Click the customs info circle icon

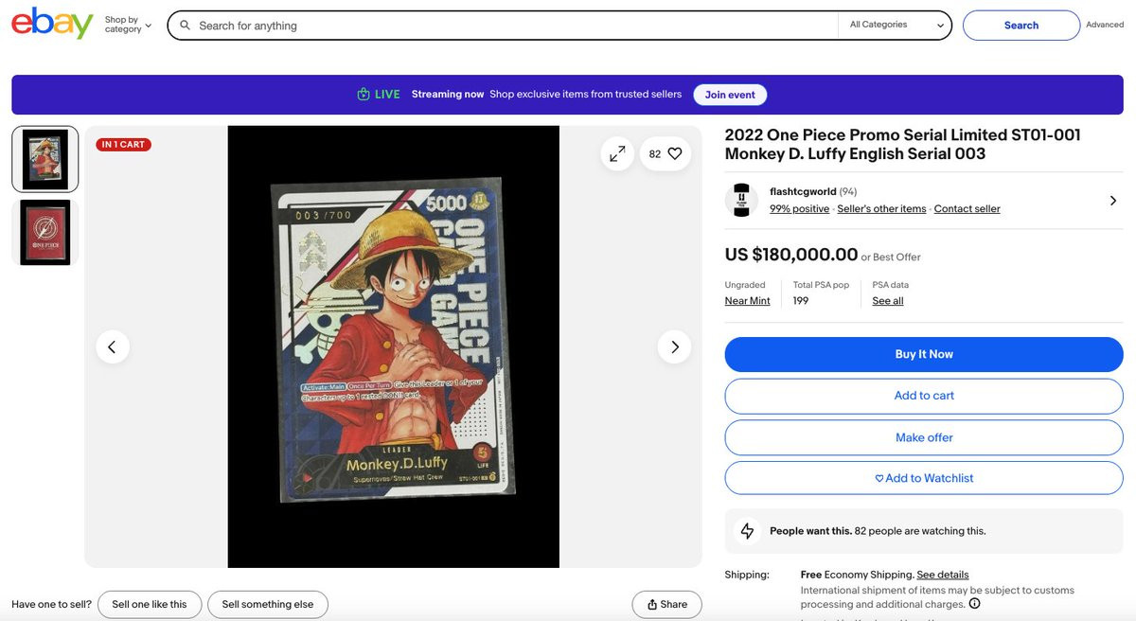point(975,604)
